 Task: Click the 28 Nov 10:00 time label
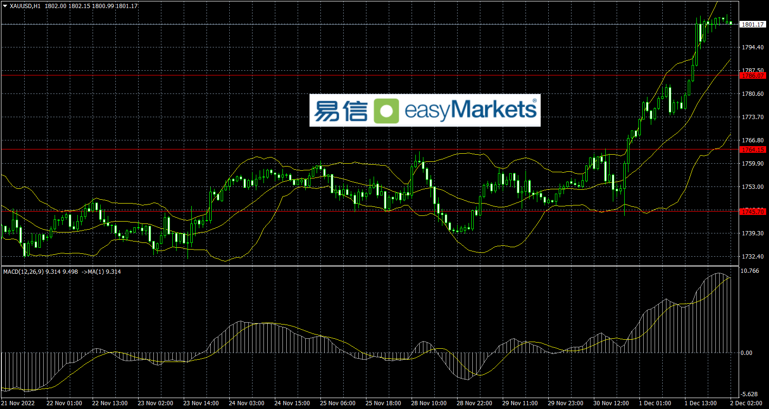point(429,403)
